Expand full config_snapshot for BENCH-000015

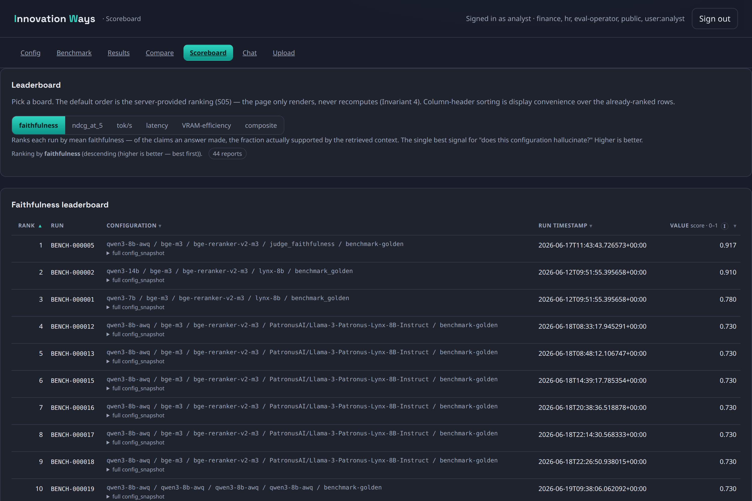tap(135, 388)
